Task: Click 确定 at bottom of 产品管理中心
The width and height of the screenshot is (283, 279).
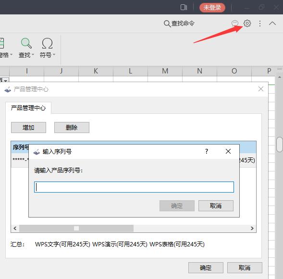Action: point(206,268)
